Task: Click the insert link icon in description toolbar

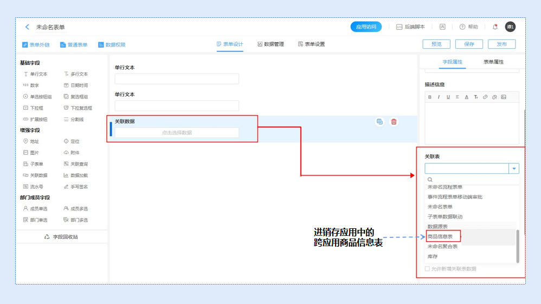Action: 485,97
